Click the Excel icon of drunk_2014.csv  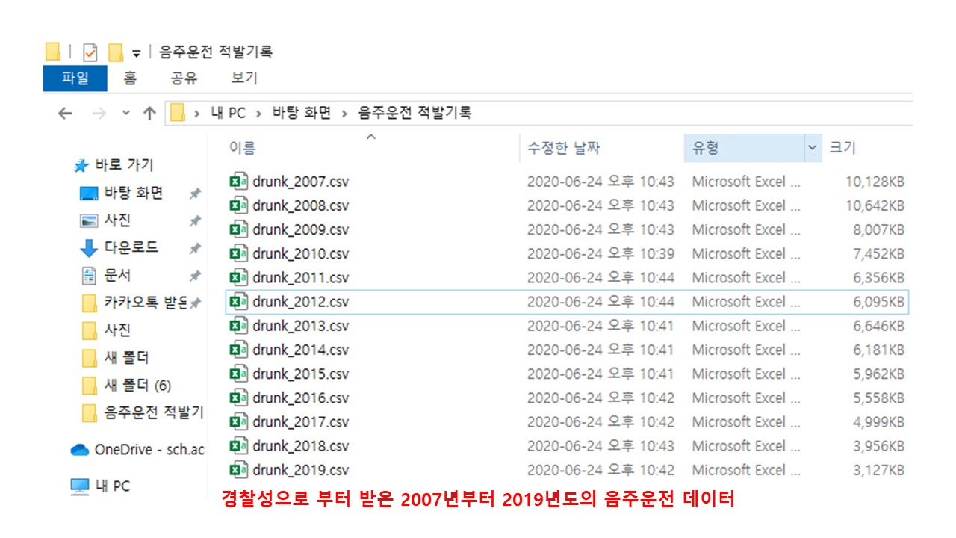238,349
